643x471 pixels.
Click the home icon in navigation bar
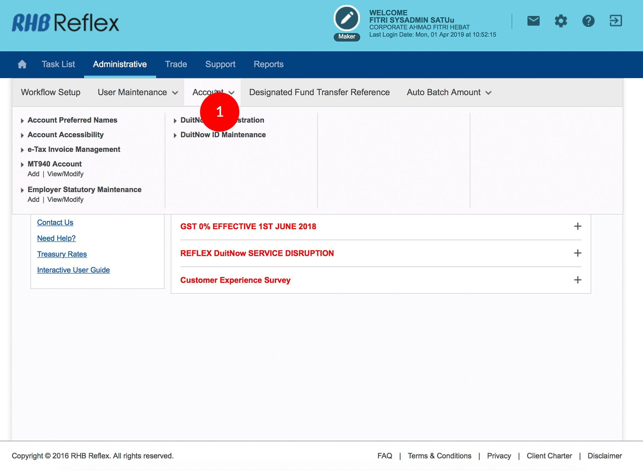coord(22,64)
